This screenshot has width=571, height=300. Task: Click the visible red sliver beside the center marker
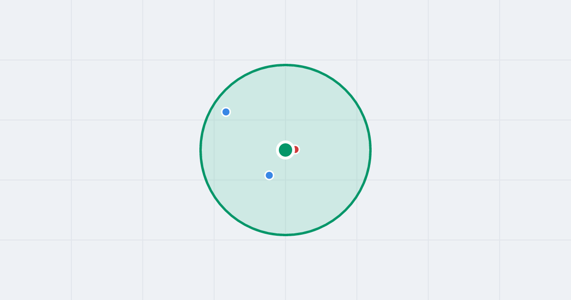(x=297, y=150)
